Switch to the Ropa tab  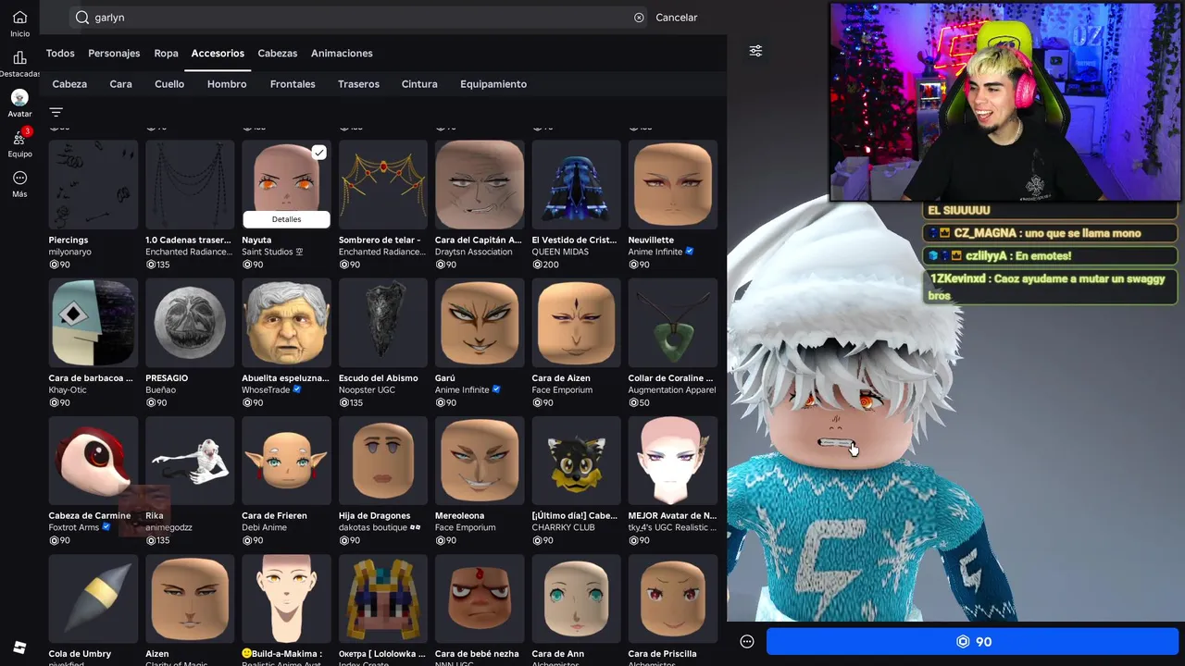click(x=166, y=54)
